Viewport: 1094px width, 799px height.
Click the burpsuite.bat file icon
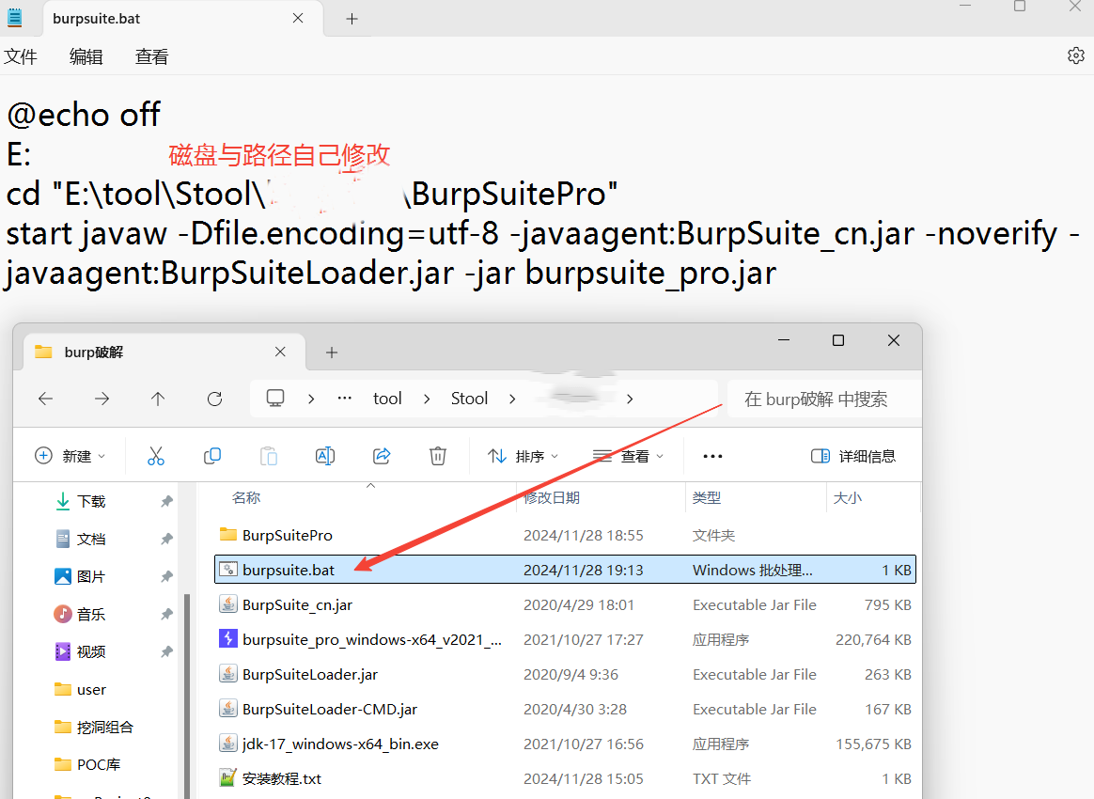tap(228, 570)
